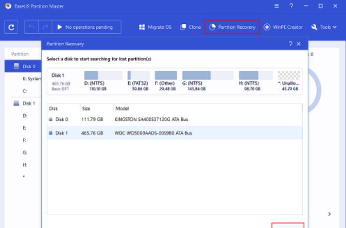Click H: (NTFS) 98.70 GB partition bar
This screenshot has height=228, width=346.
[256, 75]
